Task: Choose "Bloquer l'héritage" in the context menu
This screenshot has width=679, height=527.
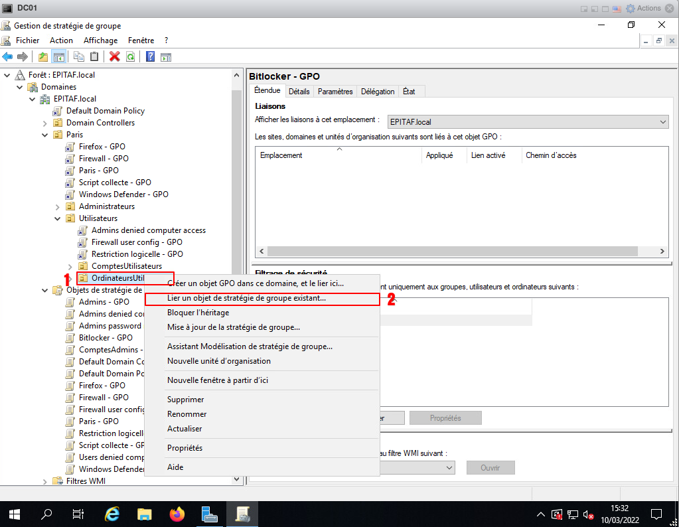Action: click(x=198, y=313)
